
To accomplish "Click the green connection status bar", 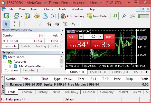I will pos(143,16).
